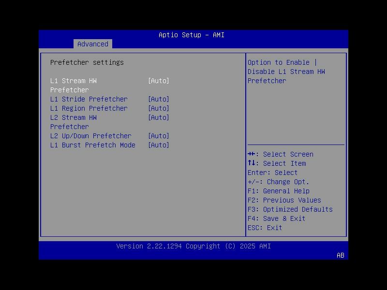This screenshot has height=290, width=387.
Task: Select the L1 Stream HW Prefetcher label
Action: tap(74, 86)
